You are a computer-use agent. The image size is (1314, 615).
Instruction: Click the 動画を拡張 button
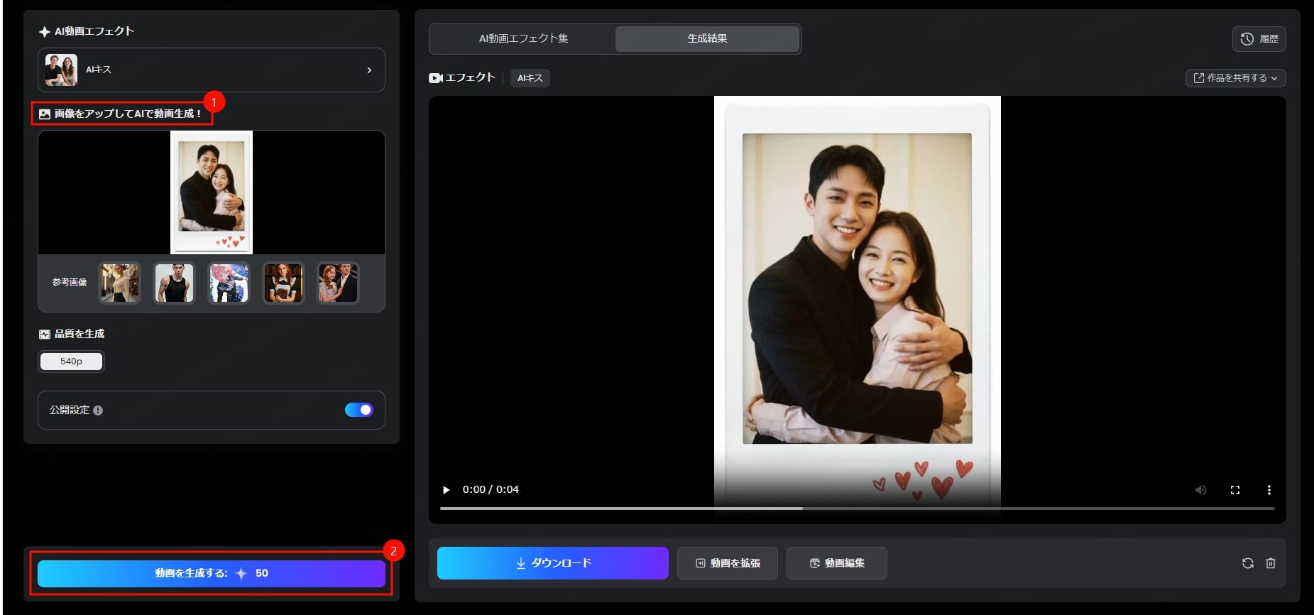pos(727,563)
